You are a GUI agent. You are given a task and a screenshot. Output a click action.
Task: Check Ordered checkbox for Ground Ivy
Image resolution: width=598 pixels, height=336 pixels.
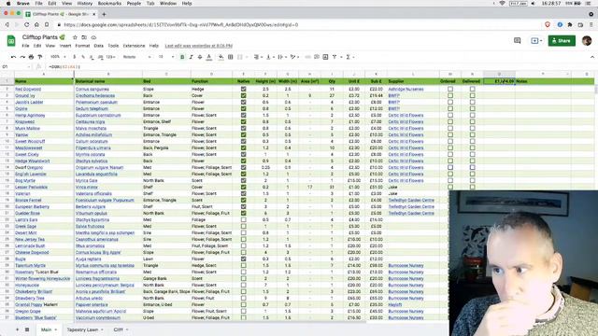click(x=450, y=95)
